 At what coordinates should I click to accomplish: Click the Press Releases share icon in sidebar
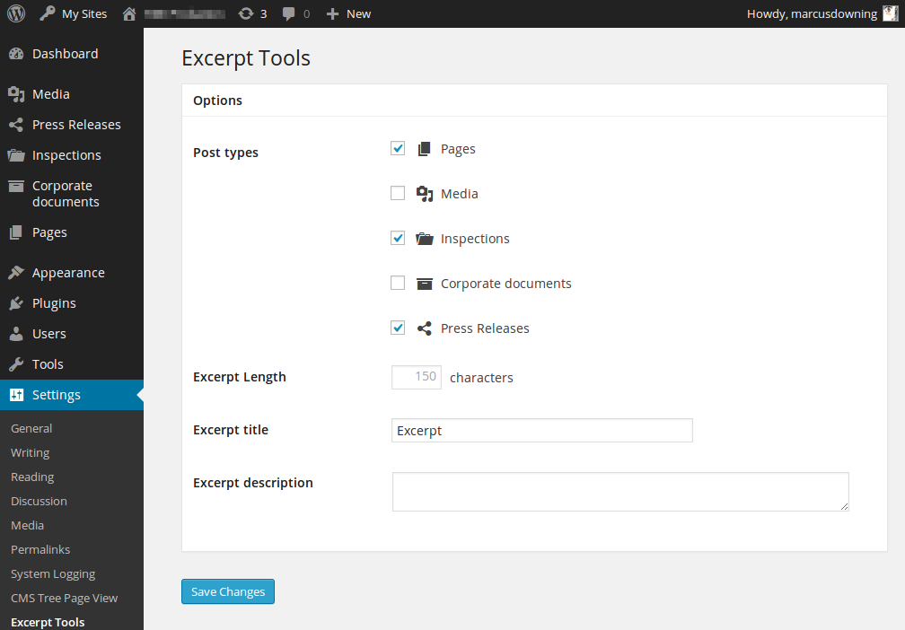pyautogui.click(x=16, y=125)
